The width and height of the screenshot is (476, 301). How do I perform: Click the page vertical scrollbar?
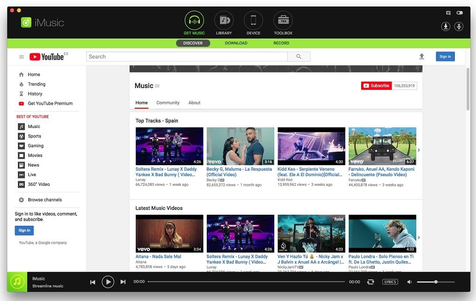(468, 89)
